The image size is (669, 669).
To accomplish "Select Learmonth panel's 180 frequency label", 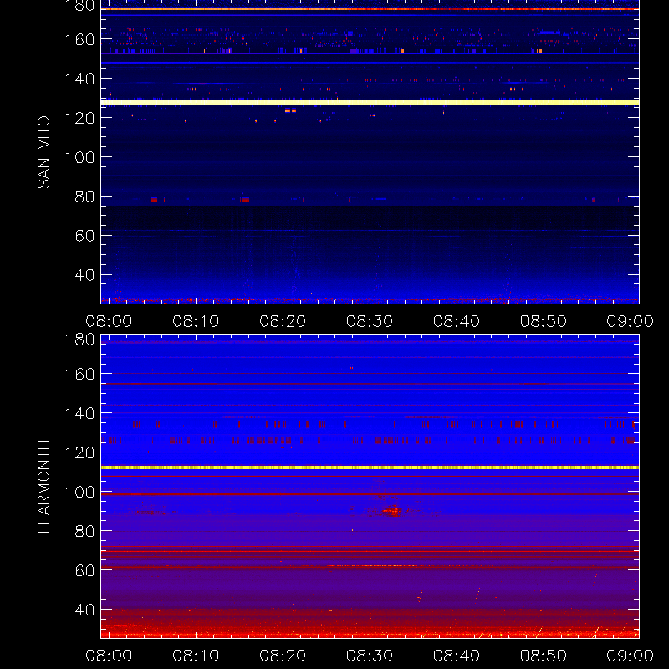I will click(79, 340).
